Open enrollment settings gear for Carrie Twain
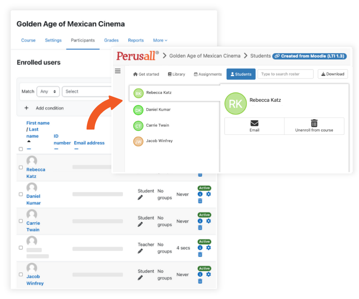 208,221
